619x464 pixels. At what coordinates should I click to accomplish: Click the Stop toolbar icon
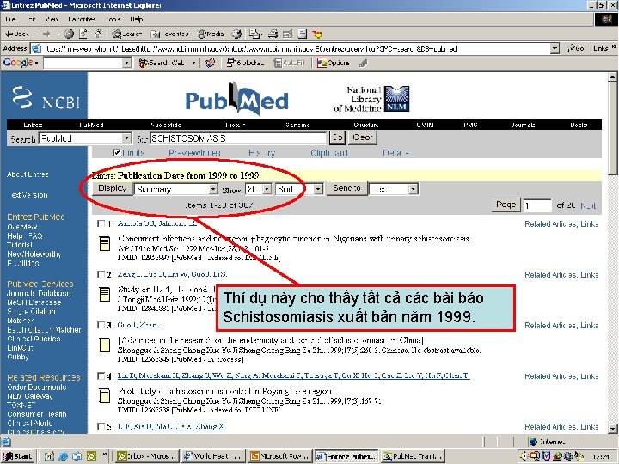pos(69,34)
